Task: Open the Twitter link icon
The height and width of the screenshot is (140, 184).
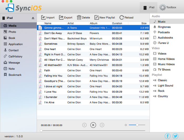Action: (175, 136)
